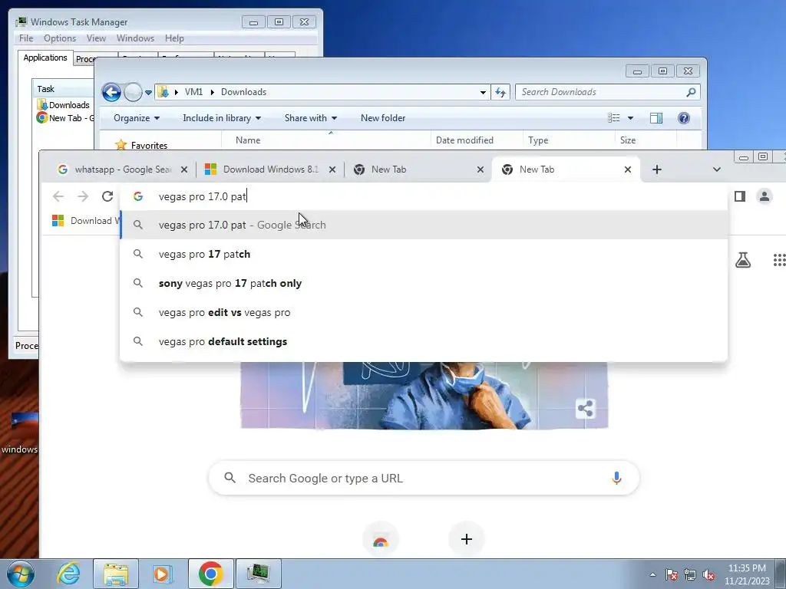Click the taskbar clock showing 11:35 PM

coord(747,574)
